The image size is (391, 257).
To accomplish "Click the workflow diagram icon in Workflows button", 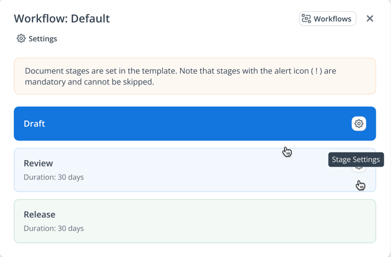I will pyautogui.click(x=306, y=19).
